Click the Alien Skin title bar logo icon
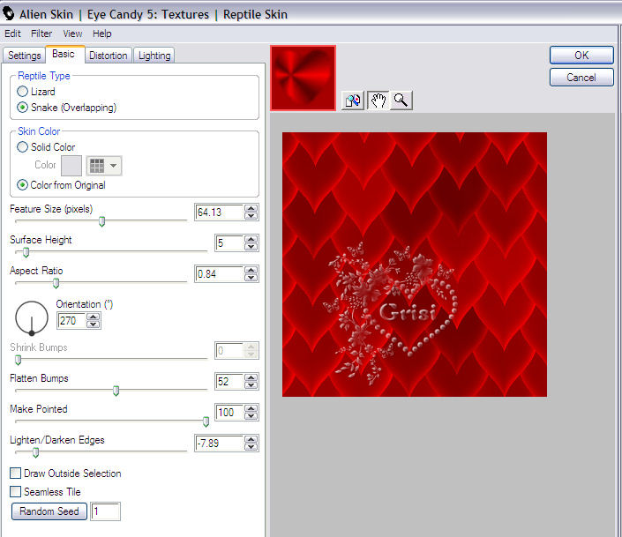Screen dimensions: 622x537 pos(9,14)
